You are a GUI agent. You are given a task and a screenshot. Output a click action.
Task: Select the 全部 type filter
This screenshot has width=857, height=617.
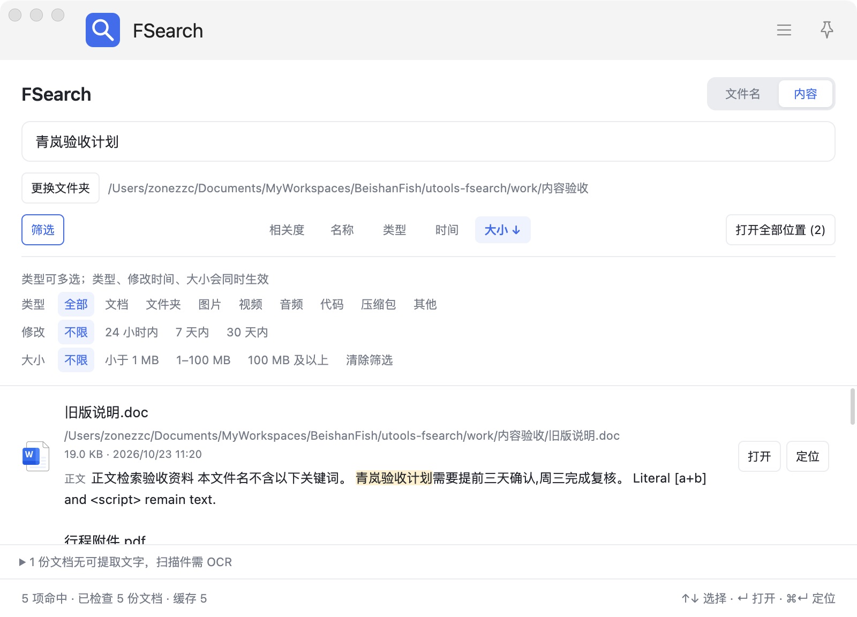(76, 304)
